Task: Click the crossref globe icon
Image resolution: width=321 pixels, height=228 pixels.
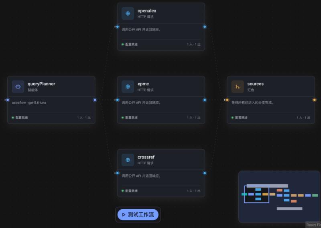Action: pos(128,160)
